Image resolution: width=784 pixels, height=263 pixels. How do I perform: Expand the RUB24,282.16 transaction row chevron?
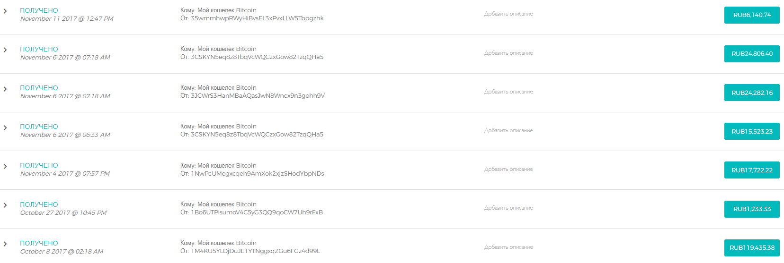(x=5, y=89)
